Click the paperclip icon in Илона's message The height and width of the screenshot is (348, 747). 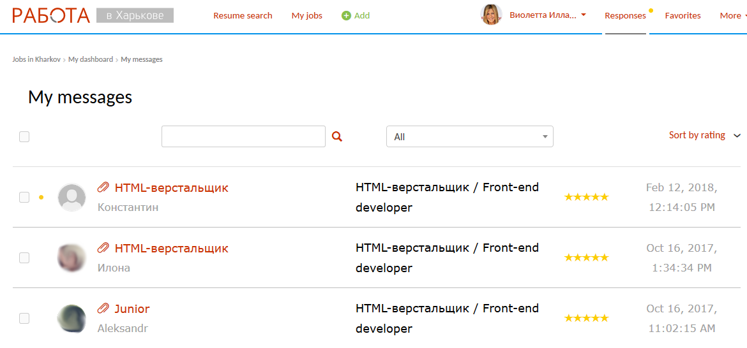(x=103, y=248)
